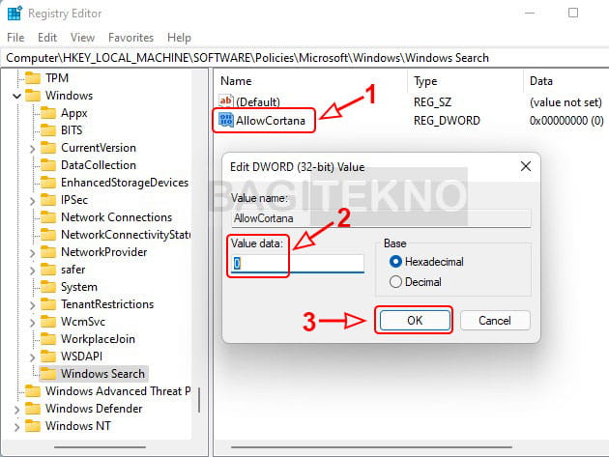The image size is (609, 457).
Task: Click the CurrentVersion folder icon
Action: (48, 148)
